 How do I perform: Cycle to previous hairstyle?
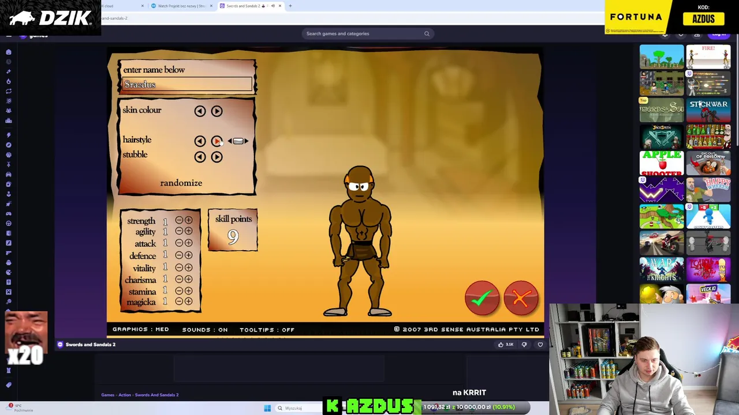pyautogui.click(x=200, y=141)
